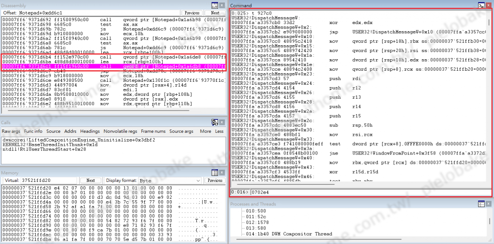Image resolution: width=494 pixels, height=244 pixels.
Task: Toggle Nonvolatile regs in Calls toolbar
Action: point(120,131)
